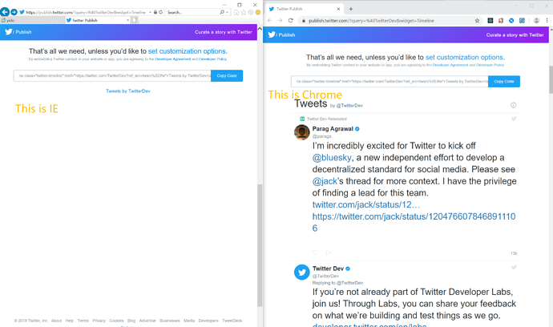Screen dimensions: 553x327
Task: Open a new tab in Chrome
Action: click(x=350, y=9)
